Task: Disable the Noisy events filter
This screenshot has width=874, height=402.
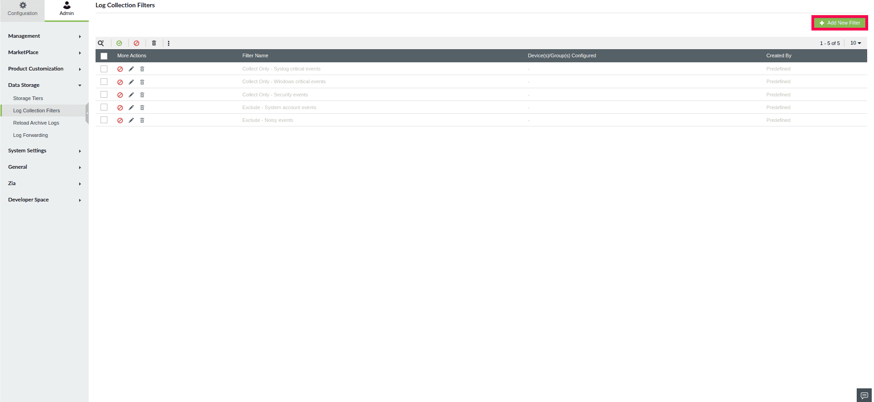Action: (x=120, y=120)
